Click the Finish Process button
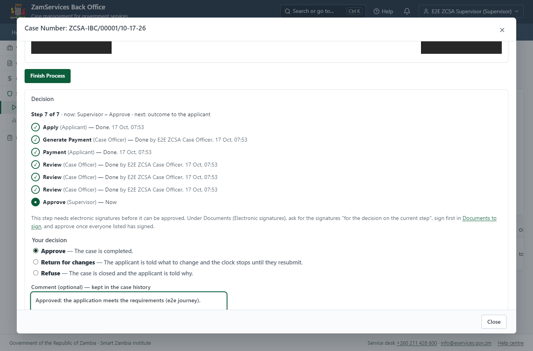This screenshot has width=533, height=351. (x=48, y=76)
